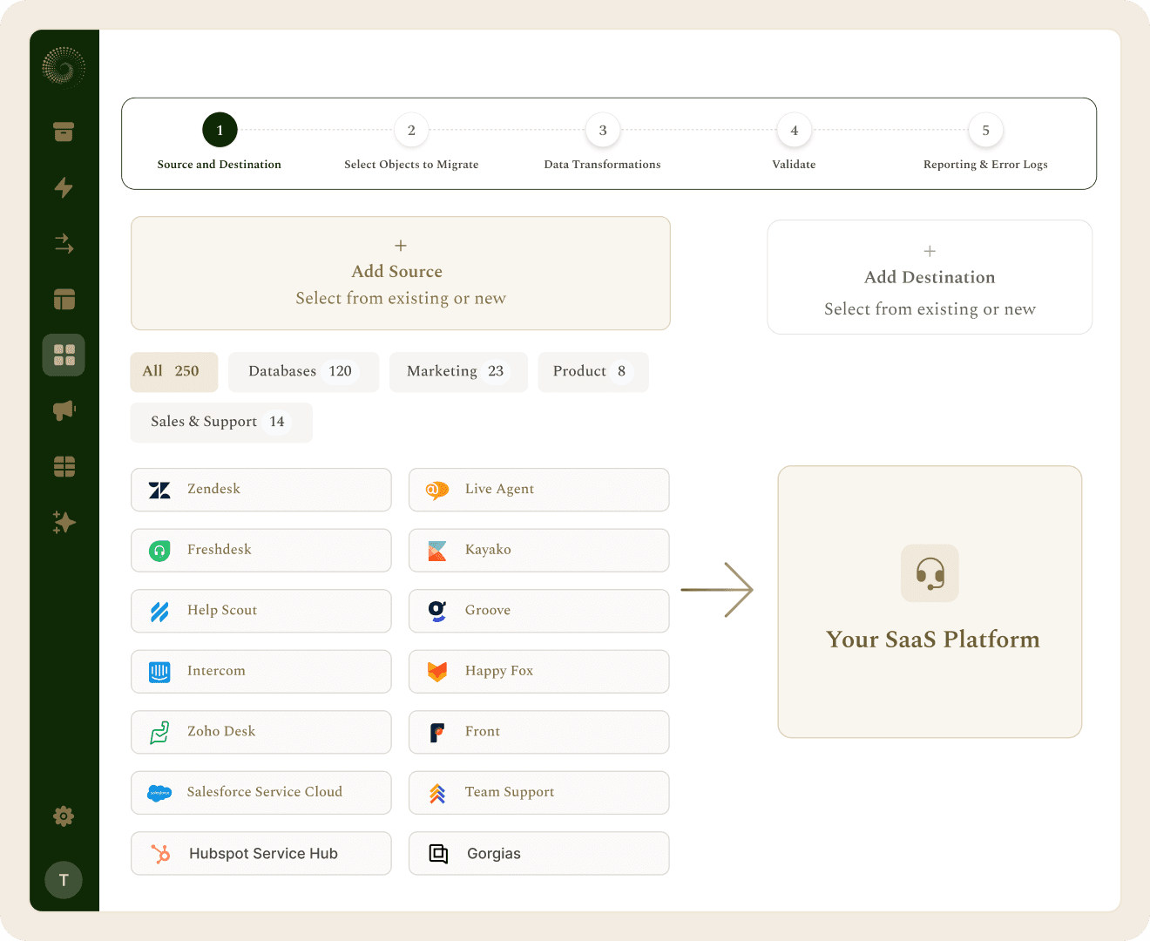
Task: Go to step 3 Data Transformations
Action: [603, 141]
